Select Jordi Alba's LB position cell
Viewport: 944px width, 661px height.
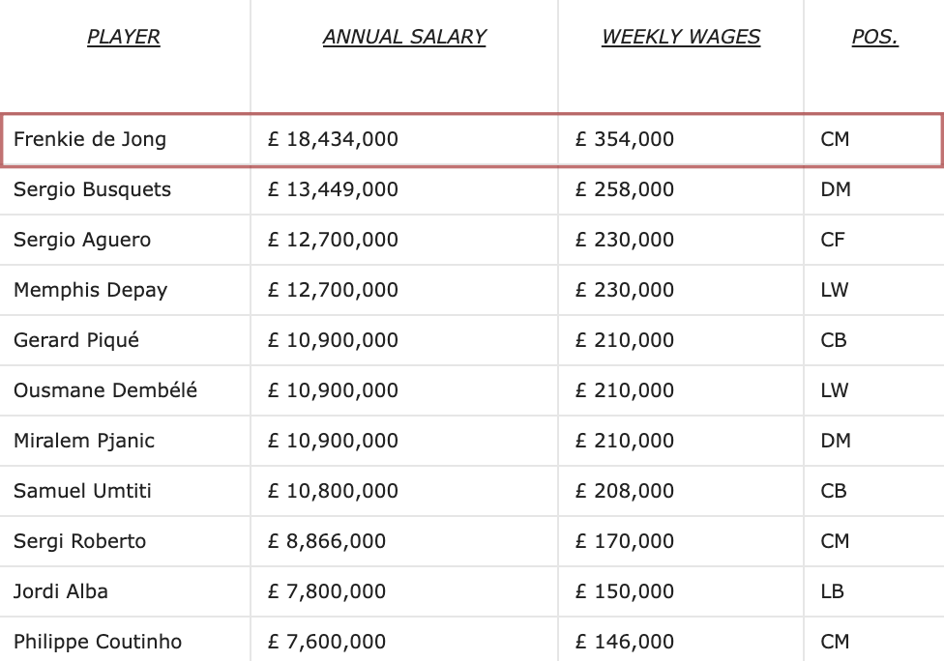point(833,591)
